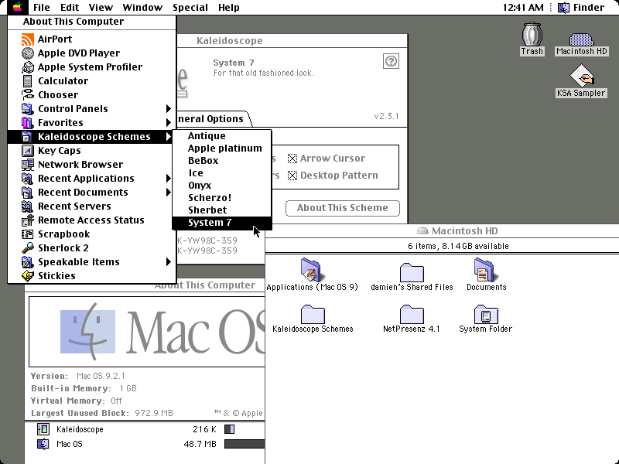Expand the Kaleidoscope Schemes submenu
The image size is (619, 464).
(x=169, y=137)
